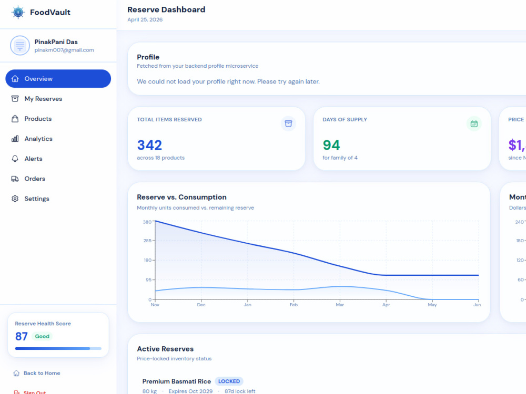Go to the Products page
Screen dimensions: 526x394
click(x=58, y=119)
